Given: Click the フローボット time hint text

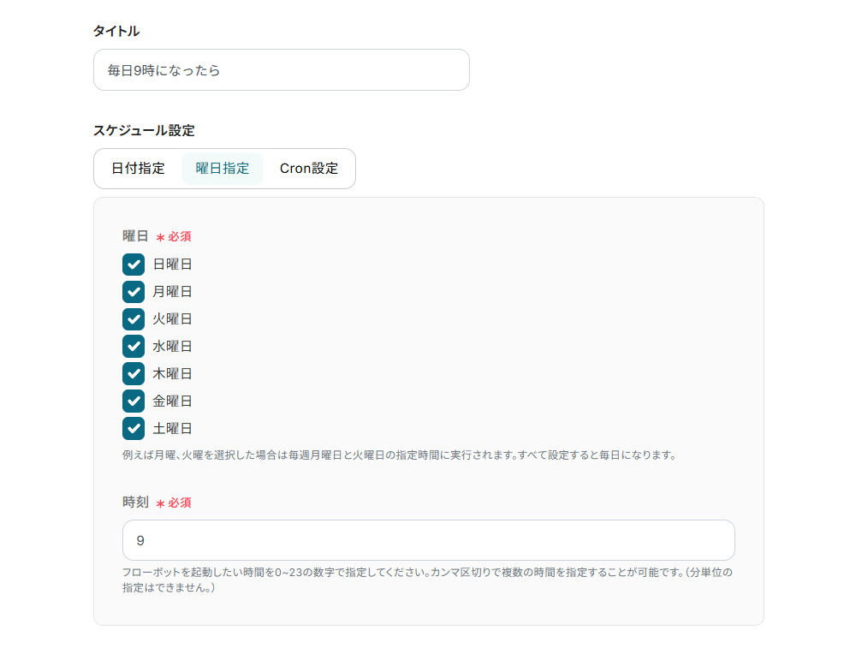Looking at the screenshot, I should coord(427,580).
